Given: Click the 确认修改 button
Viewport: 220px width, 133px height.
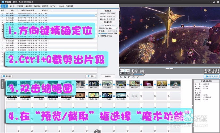Looking at the screenshot, I should pos(108,76).
